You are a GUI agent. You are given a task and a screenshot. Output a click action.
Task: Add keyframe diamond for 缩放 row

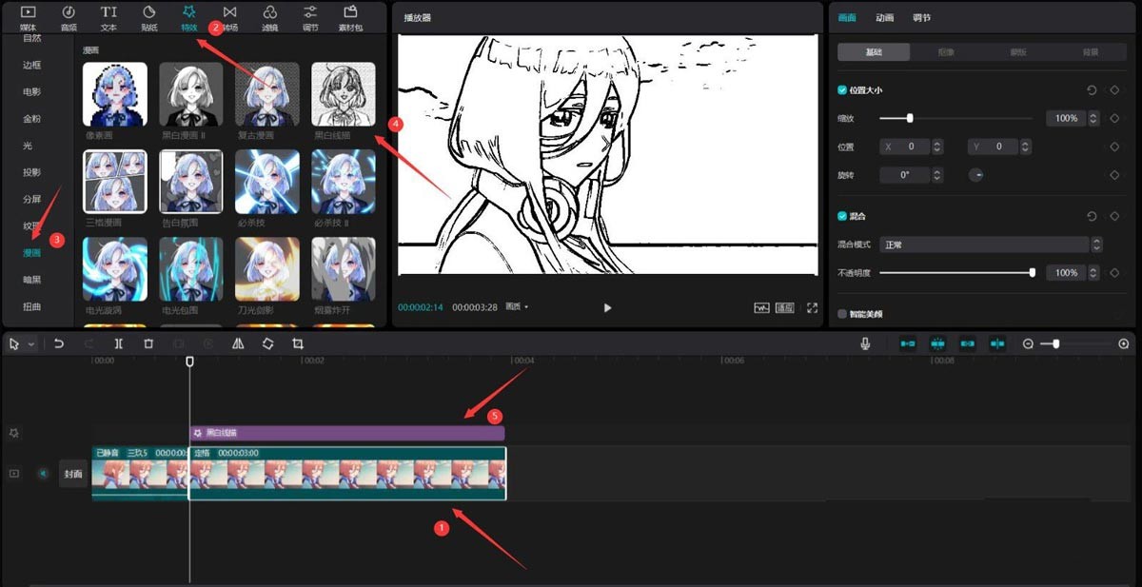point(1114,119)
